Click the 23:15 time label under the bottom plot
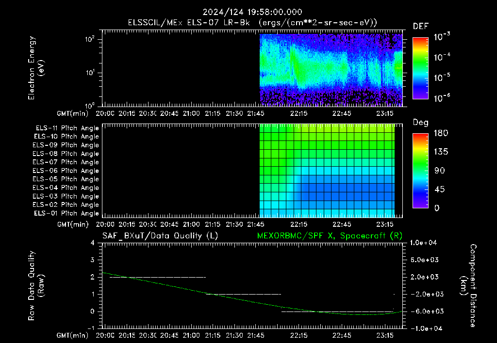This screenshot has width=497, height=343. (x=385, y=335)
